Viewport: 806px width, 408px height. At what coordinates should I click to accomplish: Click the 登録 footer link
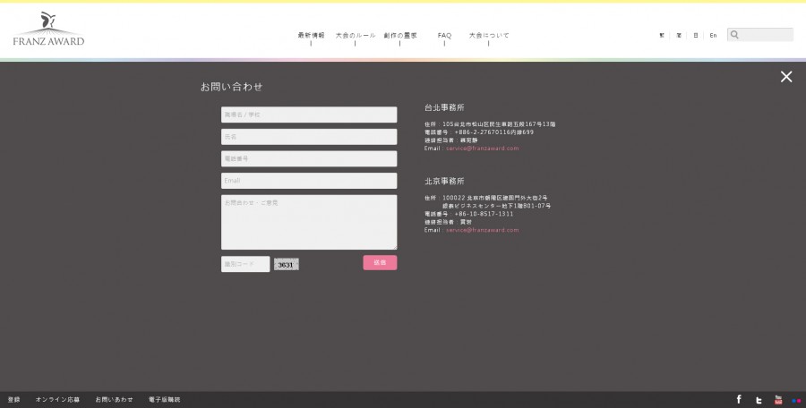click(13, 399)
